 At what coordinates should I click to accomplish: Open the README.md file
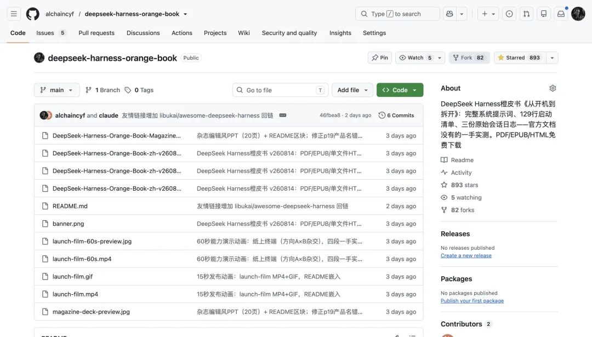70,206
